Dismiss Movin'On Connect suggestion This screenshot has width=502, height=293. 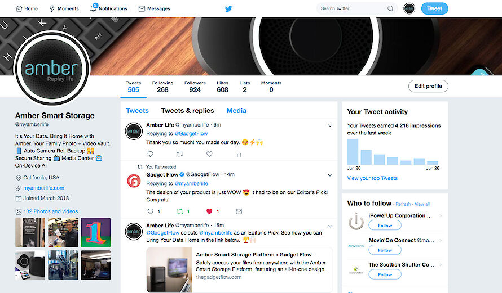441,240
